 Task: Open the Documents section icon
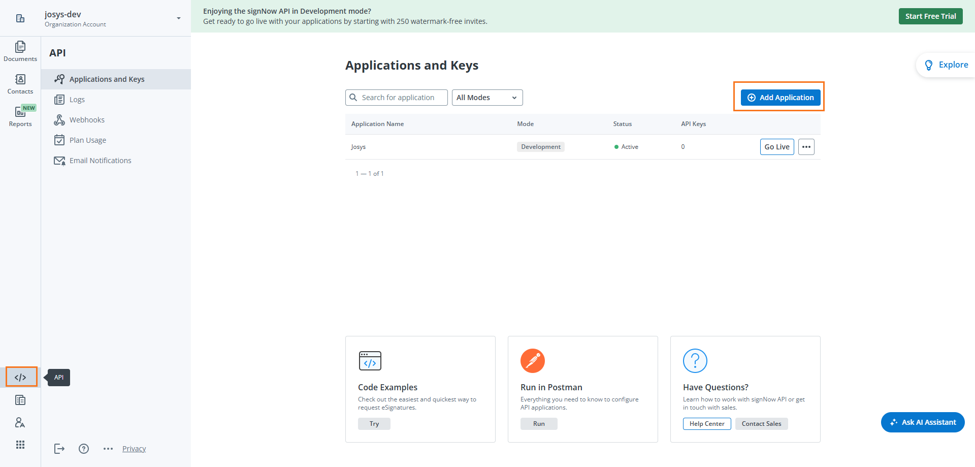pyautogui.click(x=20, y=51)
